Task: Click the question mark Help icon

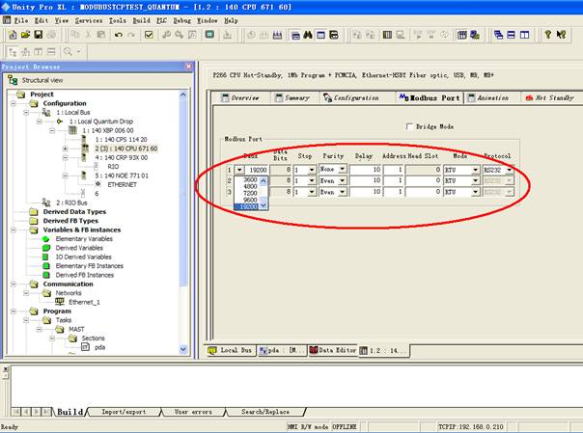Action: pyautogui.click(x=547, y=35)
